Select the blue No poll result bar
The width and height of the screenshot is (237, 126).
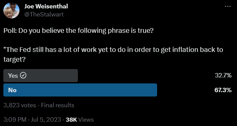pyautogui.click(x=80, y=90)
